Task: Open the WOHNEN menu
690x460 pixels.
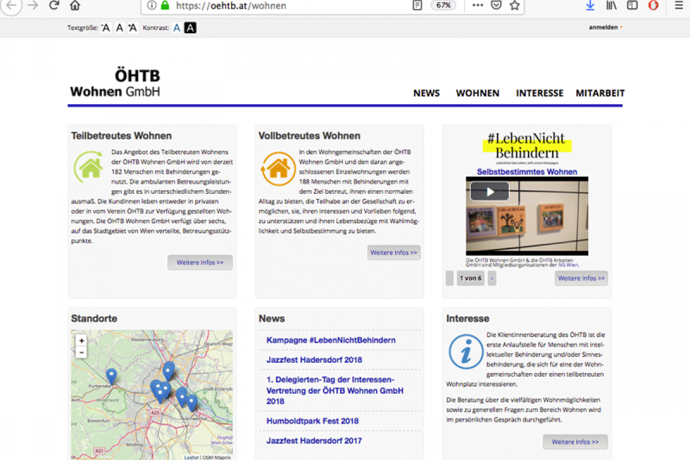Action: [478, 93]
